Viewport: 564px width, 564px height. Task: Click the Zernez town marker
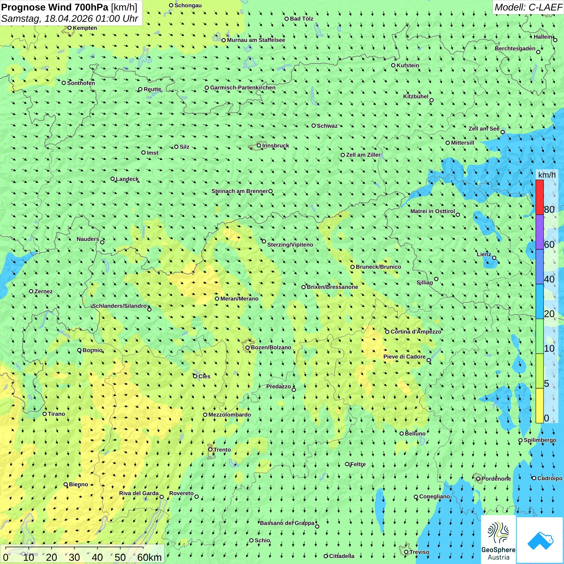pos(31,291)
